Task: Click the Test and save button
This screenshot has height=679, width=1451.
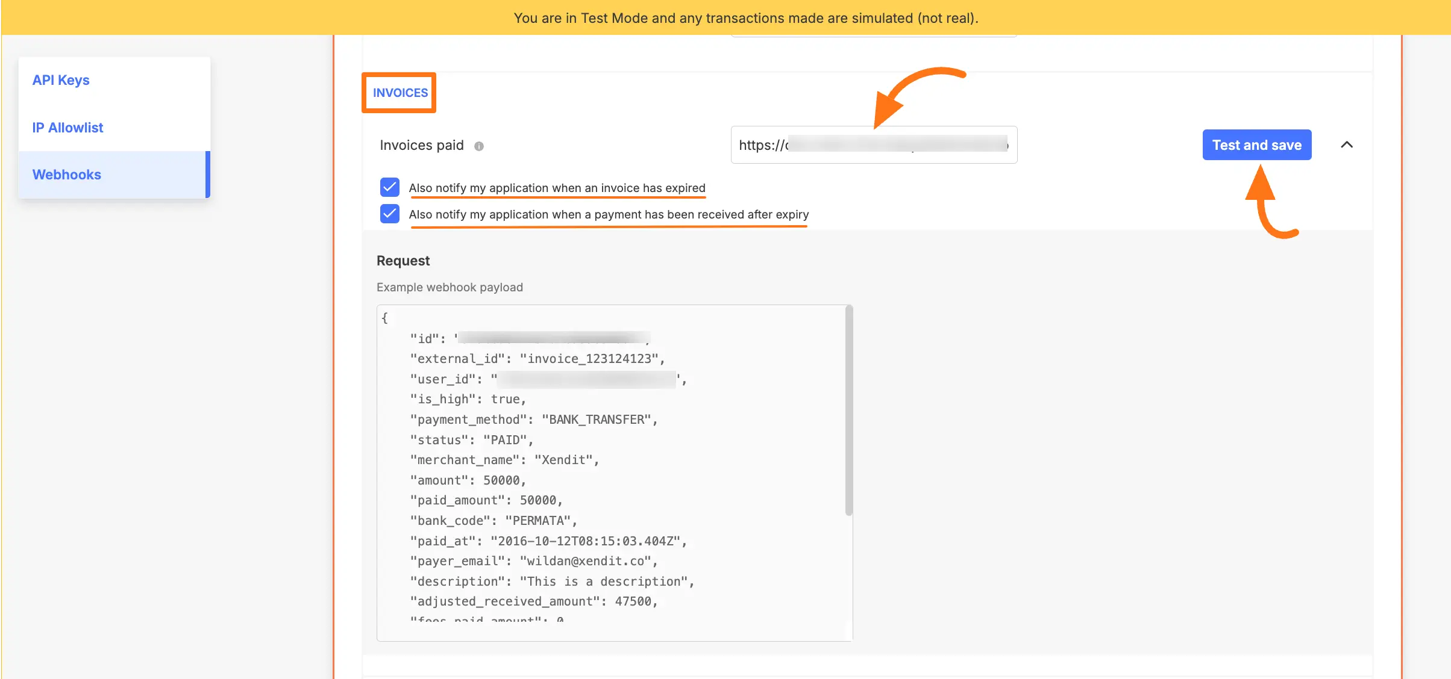Action: pyautogui.click(x=1256, y=144)
